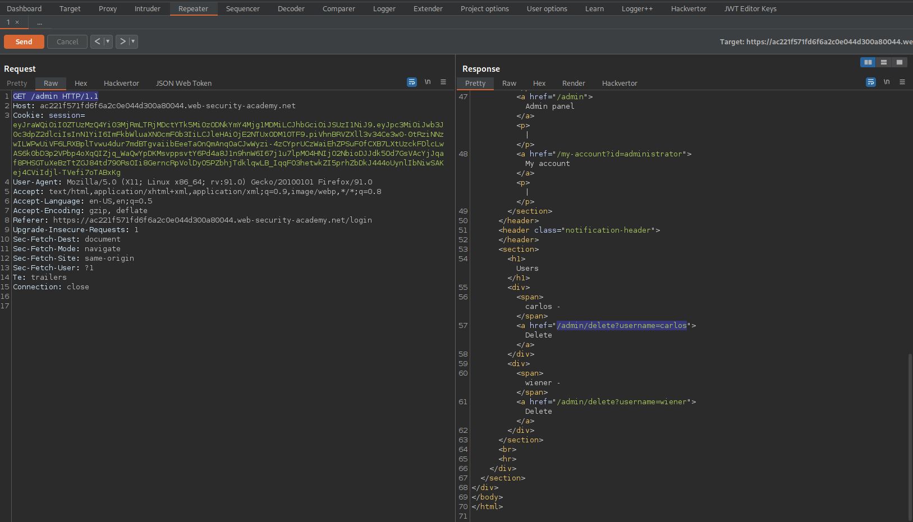Open the Dashboard tab
The width and height of the screenshot is (913, 522).
coord(24,8)
